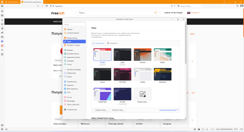Click the Экспорт темы... button
244x132 pixels.
118,110
